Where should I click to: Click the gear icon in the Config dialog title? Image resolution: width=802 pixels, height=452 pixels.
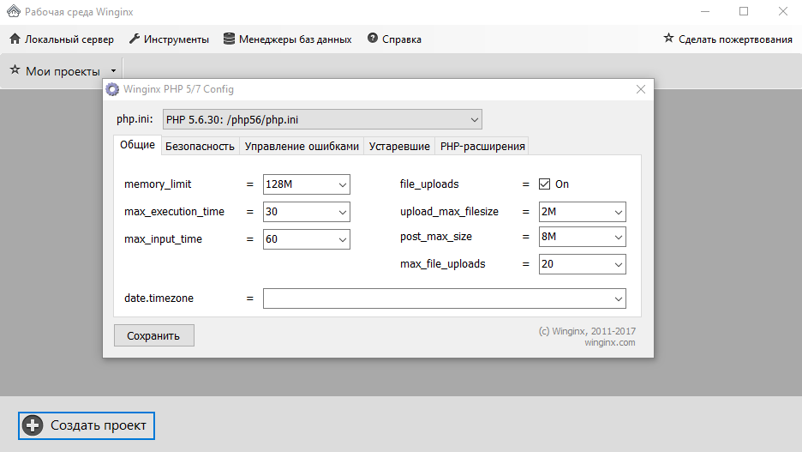(x=112, y=89)
